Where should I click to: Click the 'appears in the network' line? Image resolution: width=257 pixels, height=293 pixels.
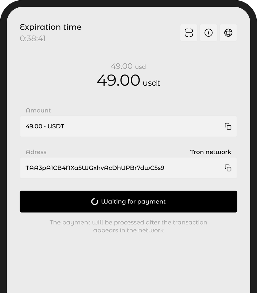(128, 230)
